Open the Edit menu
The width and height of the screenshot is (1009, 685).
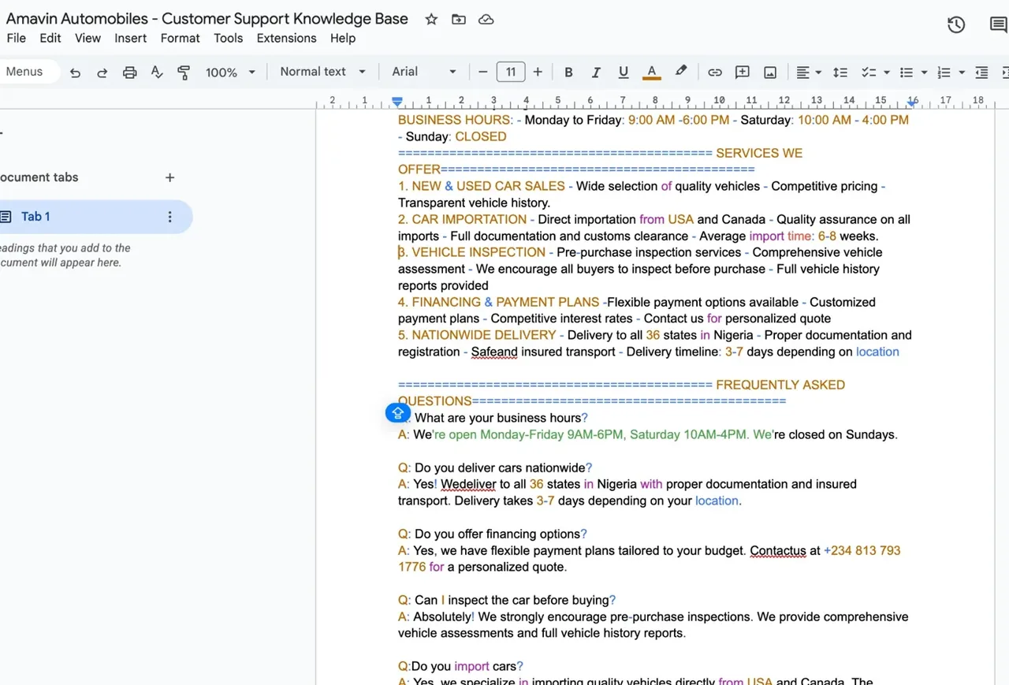click(x=50, y=38)
